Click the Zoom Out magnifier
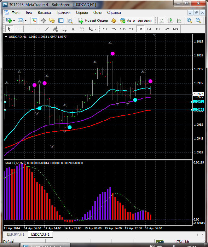 (x=199, y=20)
